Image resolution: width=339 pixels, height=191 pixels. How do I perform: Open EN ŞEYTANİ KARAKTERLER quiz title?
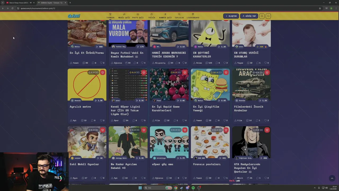click(x=202, y=55)
